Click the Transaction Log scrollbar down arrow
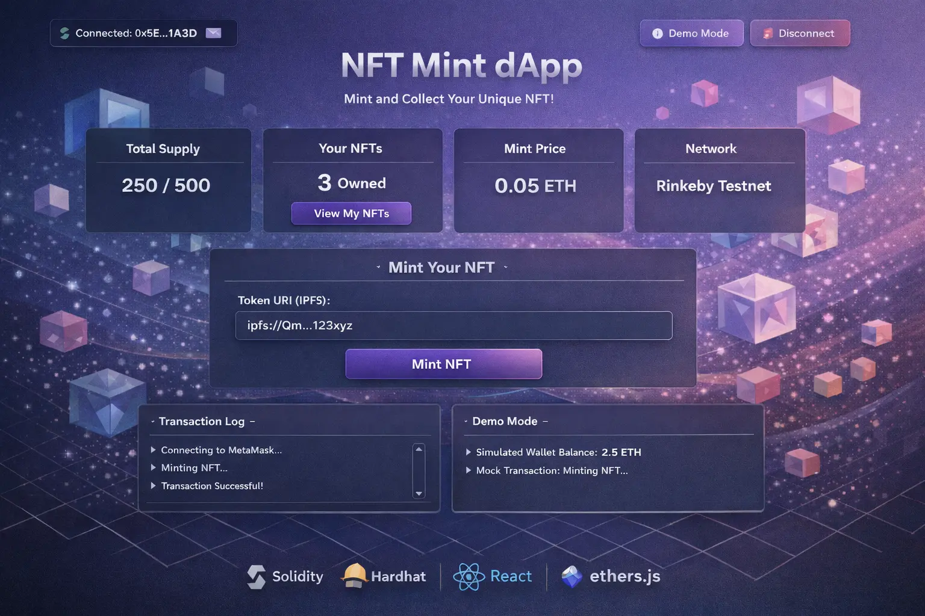 pos(419,493)
